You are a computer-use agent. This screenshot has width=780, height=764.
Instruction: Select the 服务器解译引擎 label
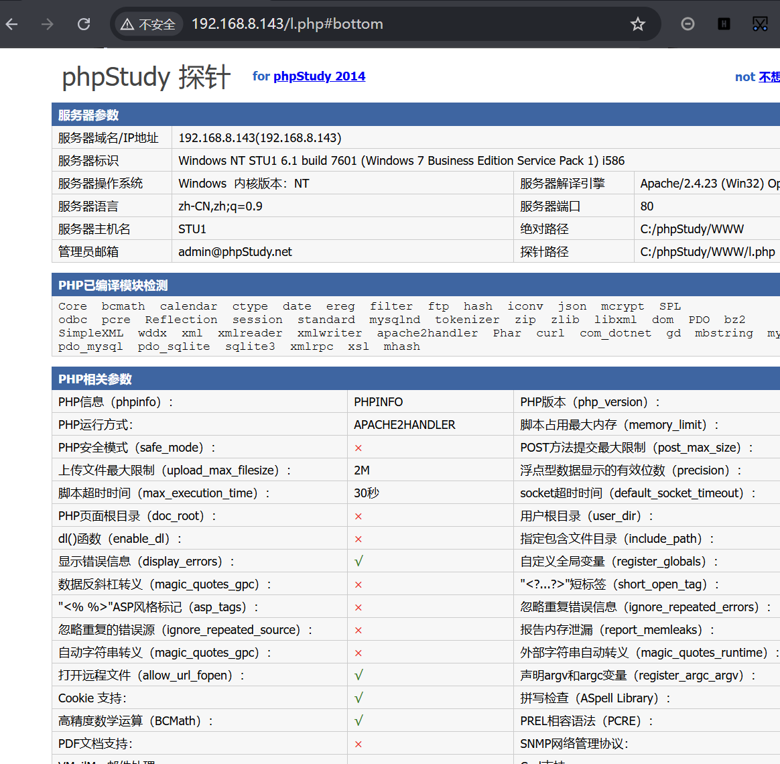tap(562, 184)
